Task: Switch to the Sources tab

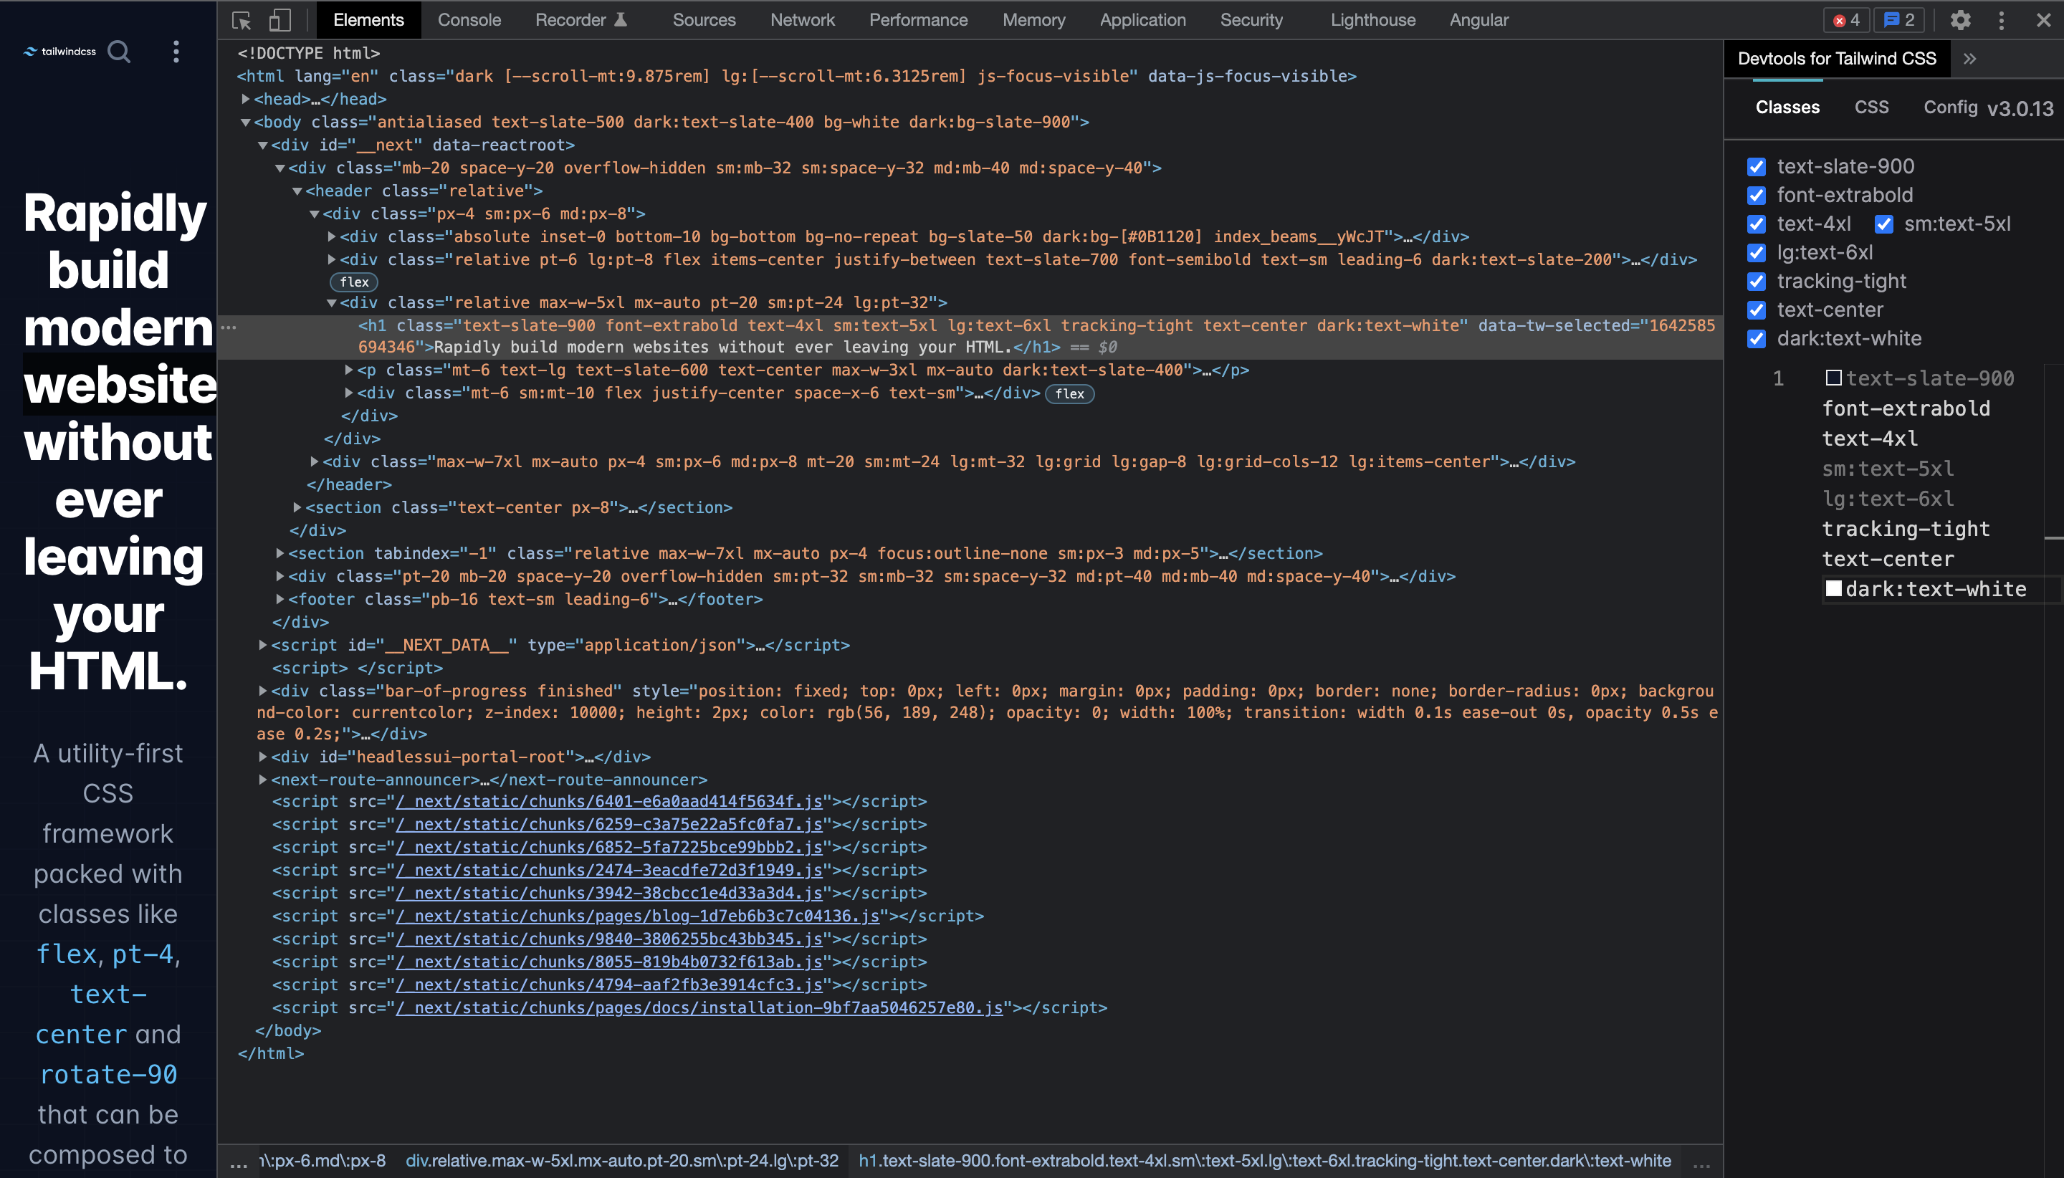Action: pos(704,20)
